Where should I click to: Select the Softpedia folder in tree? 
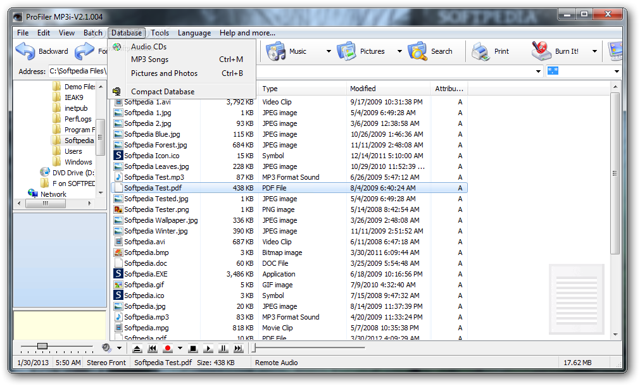[79, 140]
